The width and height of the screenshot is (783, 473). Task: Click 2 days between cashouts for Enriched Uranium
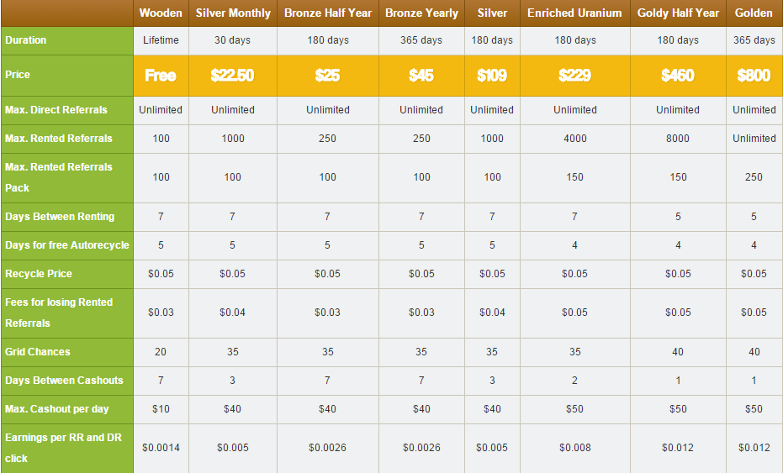click(x=574, y=381)
